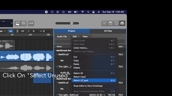
Task: Choose Undo History... from Edit menu
Action: (94, 48)
